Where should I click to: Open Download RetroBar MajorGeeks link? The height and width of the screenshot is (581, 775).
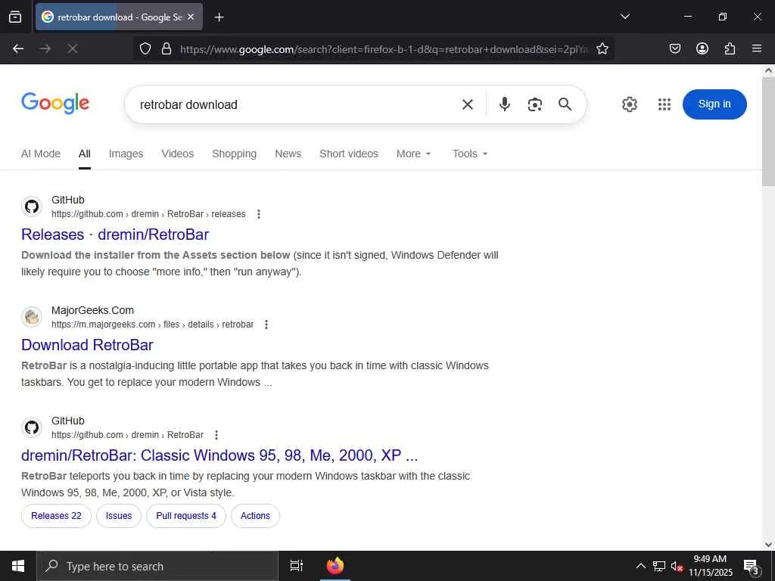tap(88, 345)
